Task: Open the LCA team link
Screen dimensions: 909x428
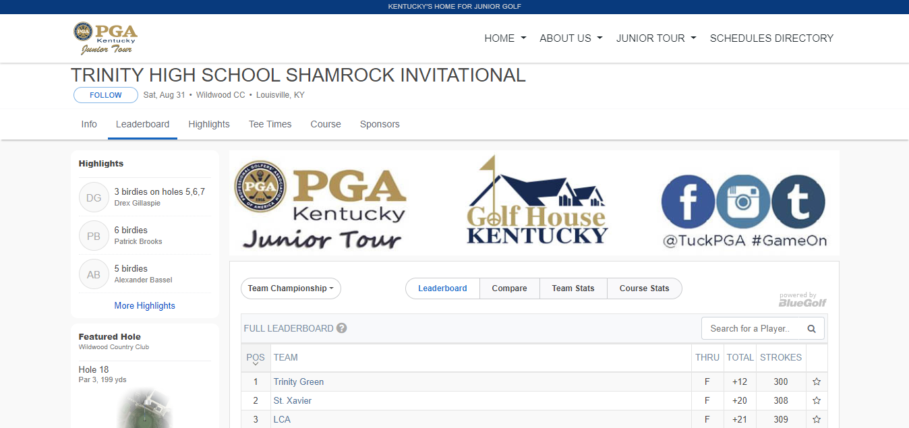Action: pyautogui.click(x=282, y=419)
